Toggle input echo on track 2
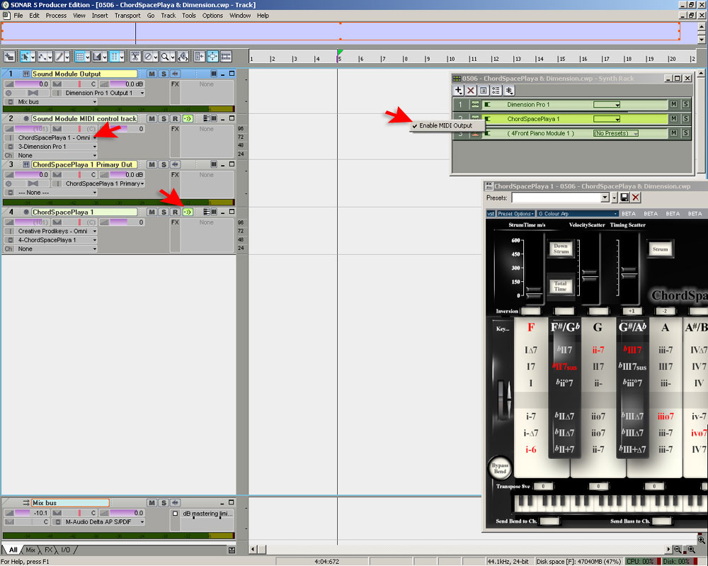The height and width of the screenshot is (566, 708). 188,118
